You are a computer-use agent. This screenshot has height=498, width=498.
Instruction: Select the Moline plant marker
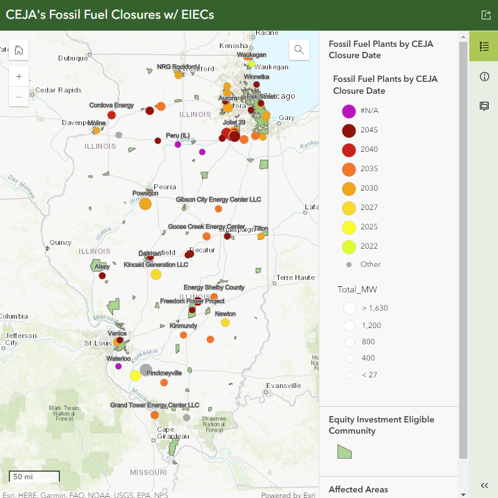(x=97, y=131)
